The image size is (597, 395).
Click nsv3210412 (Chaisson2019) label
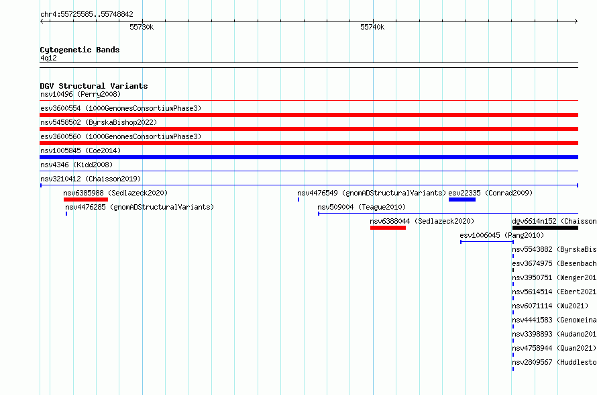click(x=91, y=179)
